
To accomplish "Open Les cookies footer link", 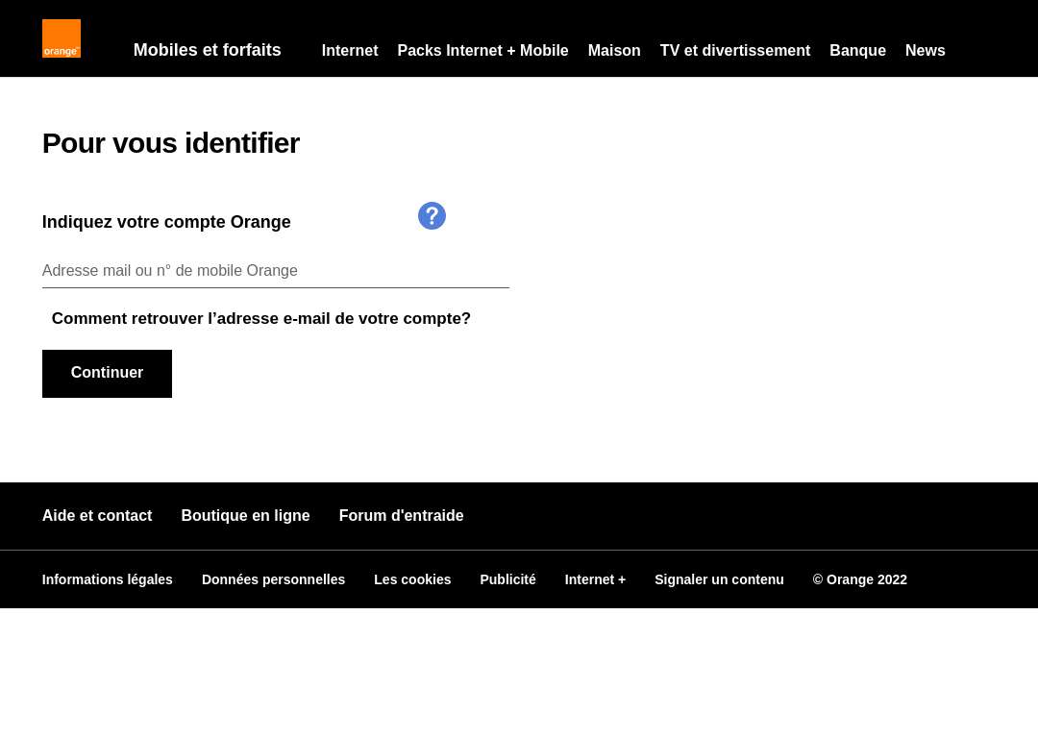I will tap(412, 579).
